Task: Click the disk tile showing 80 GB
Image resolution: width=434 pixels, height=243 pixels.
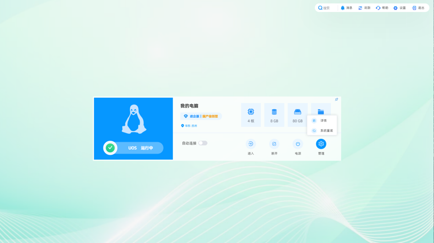Action: [298, 115]
